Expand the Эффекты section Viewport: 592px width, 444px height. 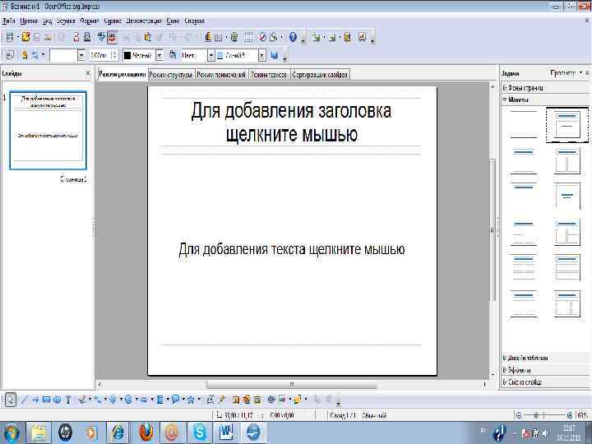coord(546,370)
